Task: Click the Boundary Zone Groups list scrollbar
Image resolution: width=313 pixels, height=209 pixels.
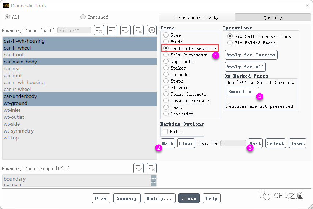Action: tap(154, 180)
